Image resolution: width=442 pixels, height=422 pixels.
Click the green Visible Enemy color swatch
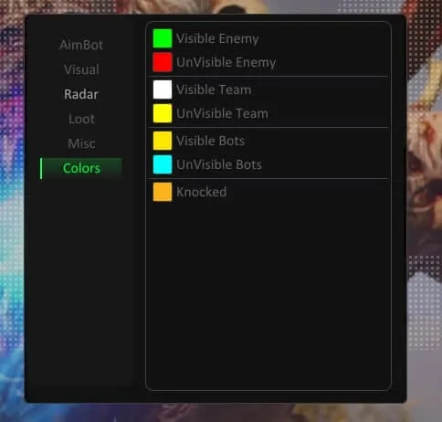[x=163, y=38]
